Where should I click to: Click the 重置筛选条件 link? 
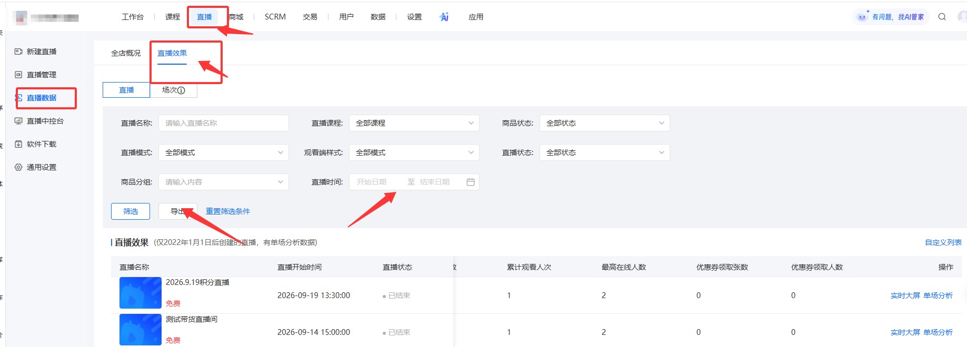coord(228,211)
